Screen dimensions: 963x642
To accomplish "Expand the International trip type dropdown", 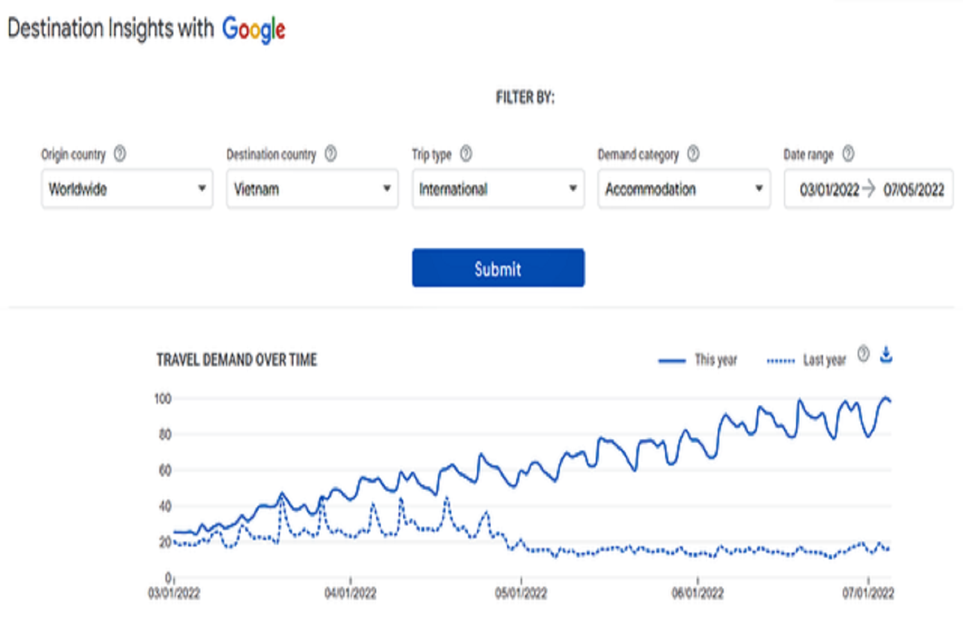I will coord(498,189).
